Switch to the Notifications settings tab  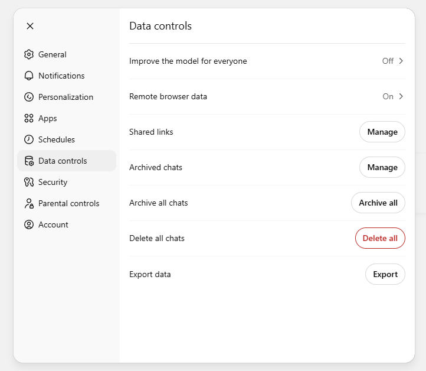[x=61, y=76]
